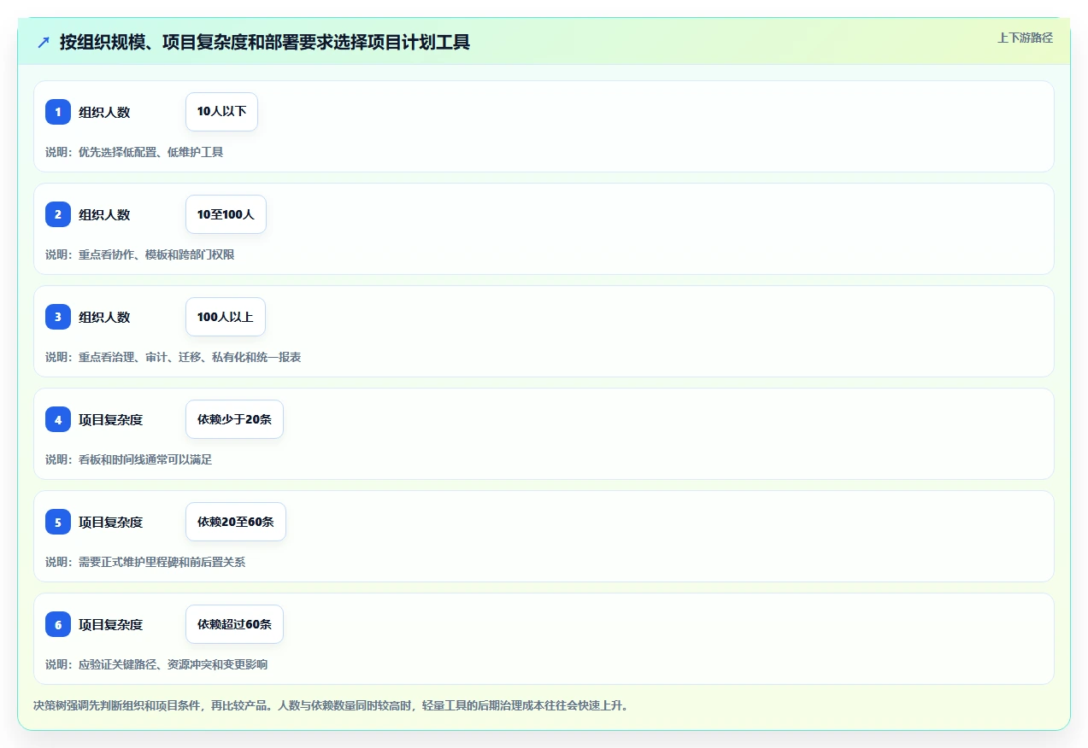Image resolution: width=1088 pixels, height=748 pixels.
Task: Click the 组织人数 label in step 1
Action: click(x=104, y=112)
